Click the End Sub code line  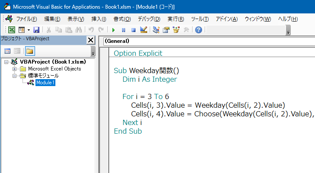point(128,131)
